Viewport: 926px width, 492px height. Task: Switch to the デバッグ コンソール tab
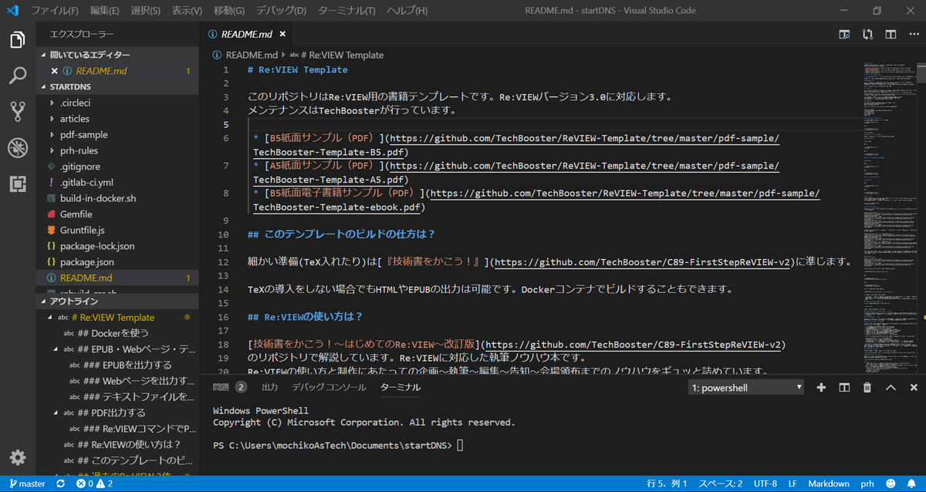[x=329, y=387]
